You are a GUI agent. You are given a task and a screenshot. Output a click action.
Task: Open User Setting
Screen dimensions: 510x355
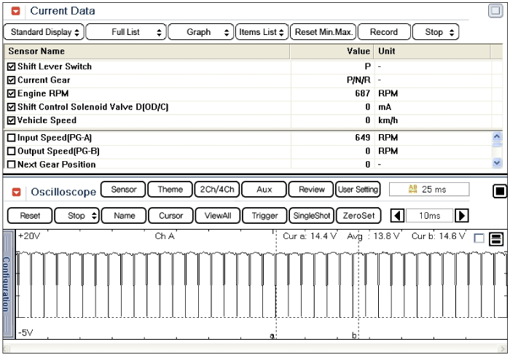[358, 190]
